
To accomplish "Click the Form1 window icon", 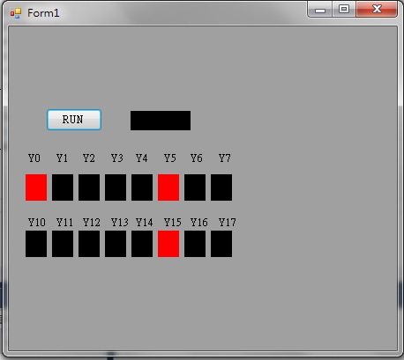I will point(16,13).
